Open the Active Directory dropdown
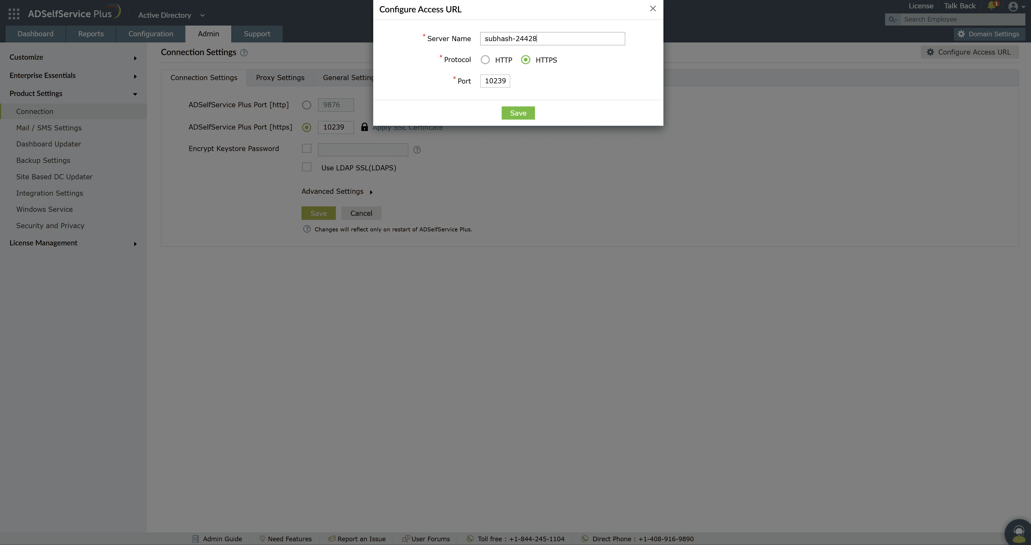 pos(171,15)
